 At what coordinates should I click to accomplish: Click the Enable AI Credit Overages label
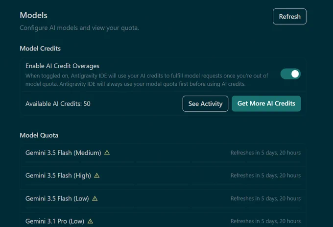pos(63,66)
